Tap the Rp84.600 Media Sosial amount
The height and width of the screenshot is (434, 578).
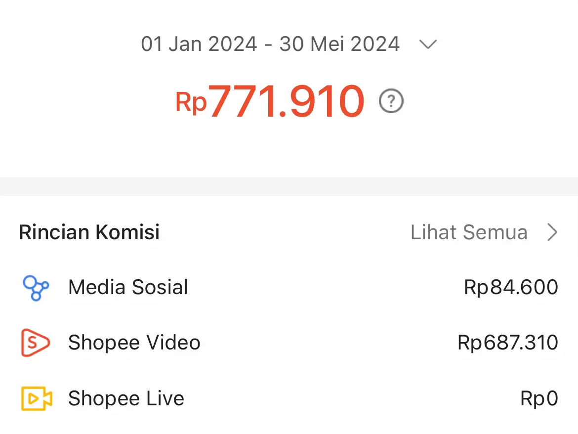[511, 287]
